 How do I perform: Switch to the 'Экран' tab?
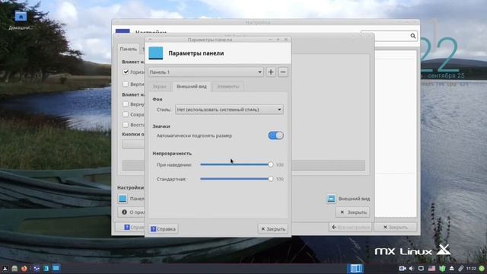(159, 86)
